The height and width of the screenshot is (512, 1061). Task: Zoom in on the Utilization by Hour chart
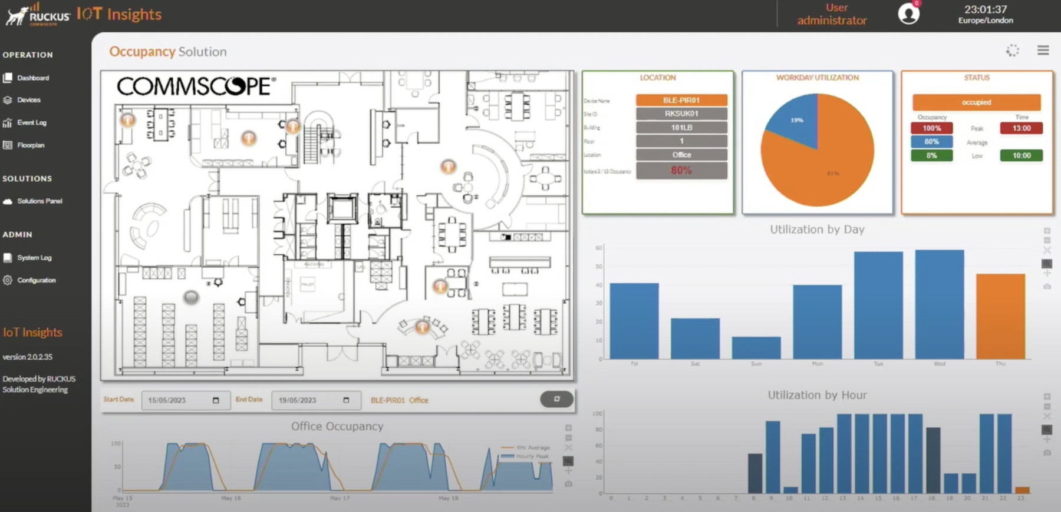point(1047,397)
